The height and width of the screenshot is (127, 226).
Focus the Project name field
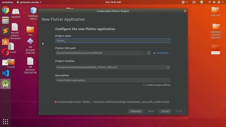[113, 41]
